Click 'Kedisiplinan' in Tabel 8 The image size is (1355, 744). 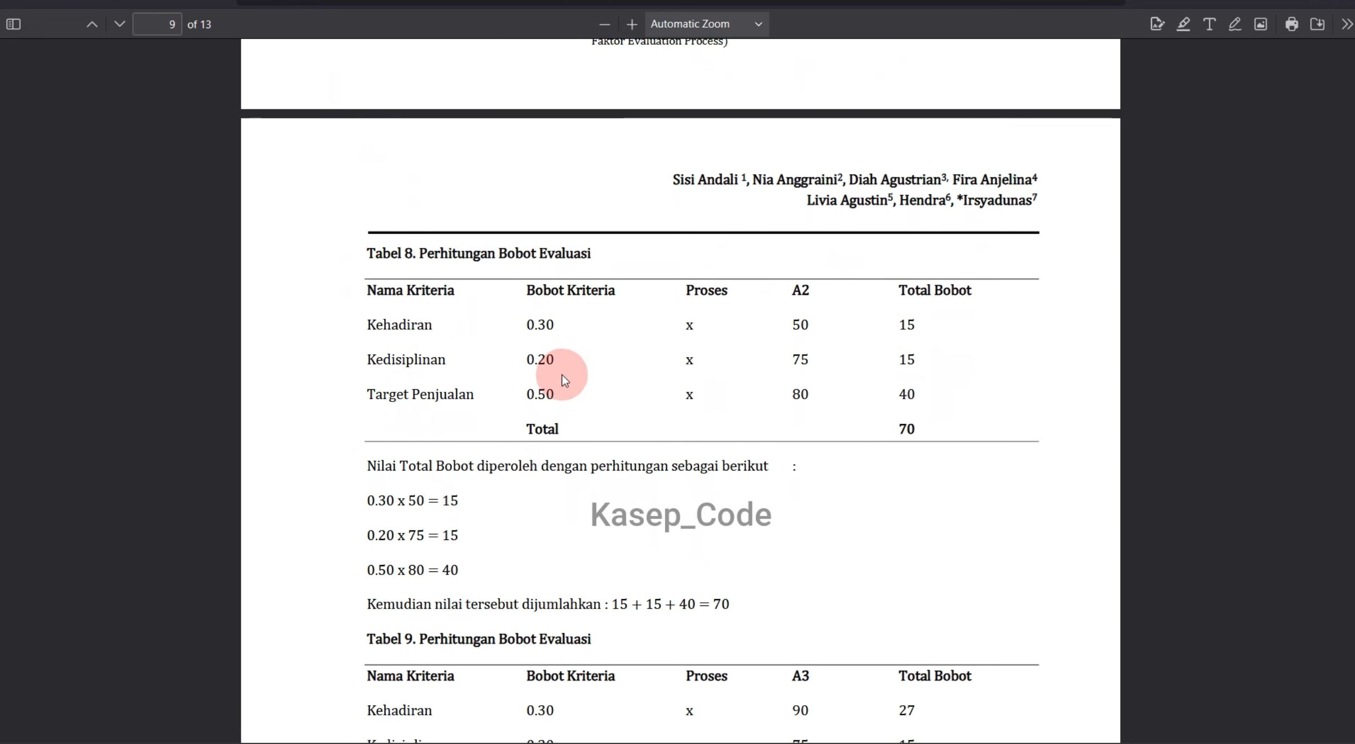[406, 360]
